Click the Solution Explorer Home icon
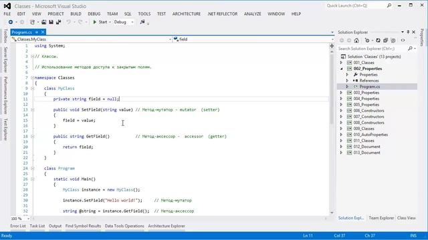Image resolution: width=428 pixels, height=240 pixels. click(x=356, y=40)
